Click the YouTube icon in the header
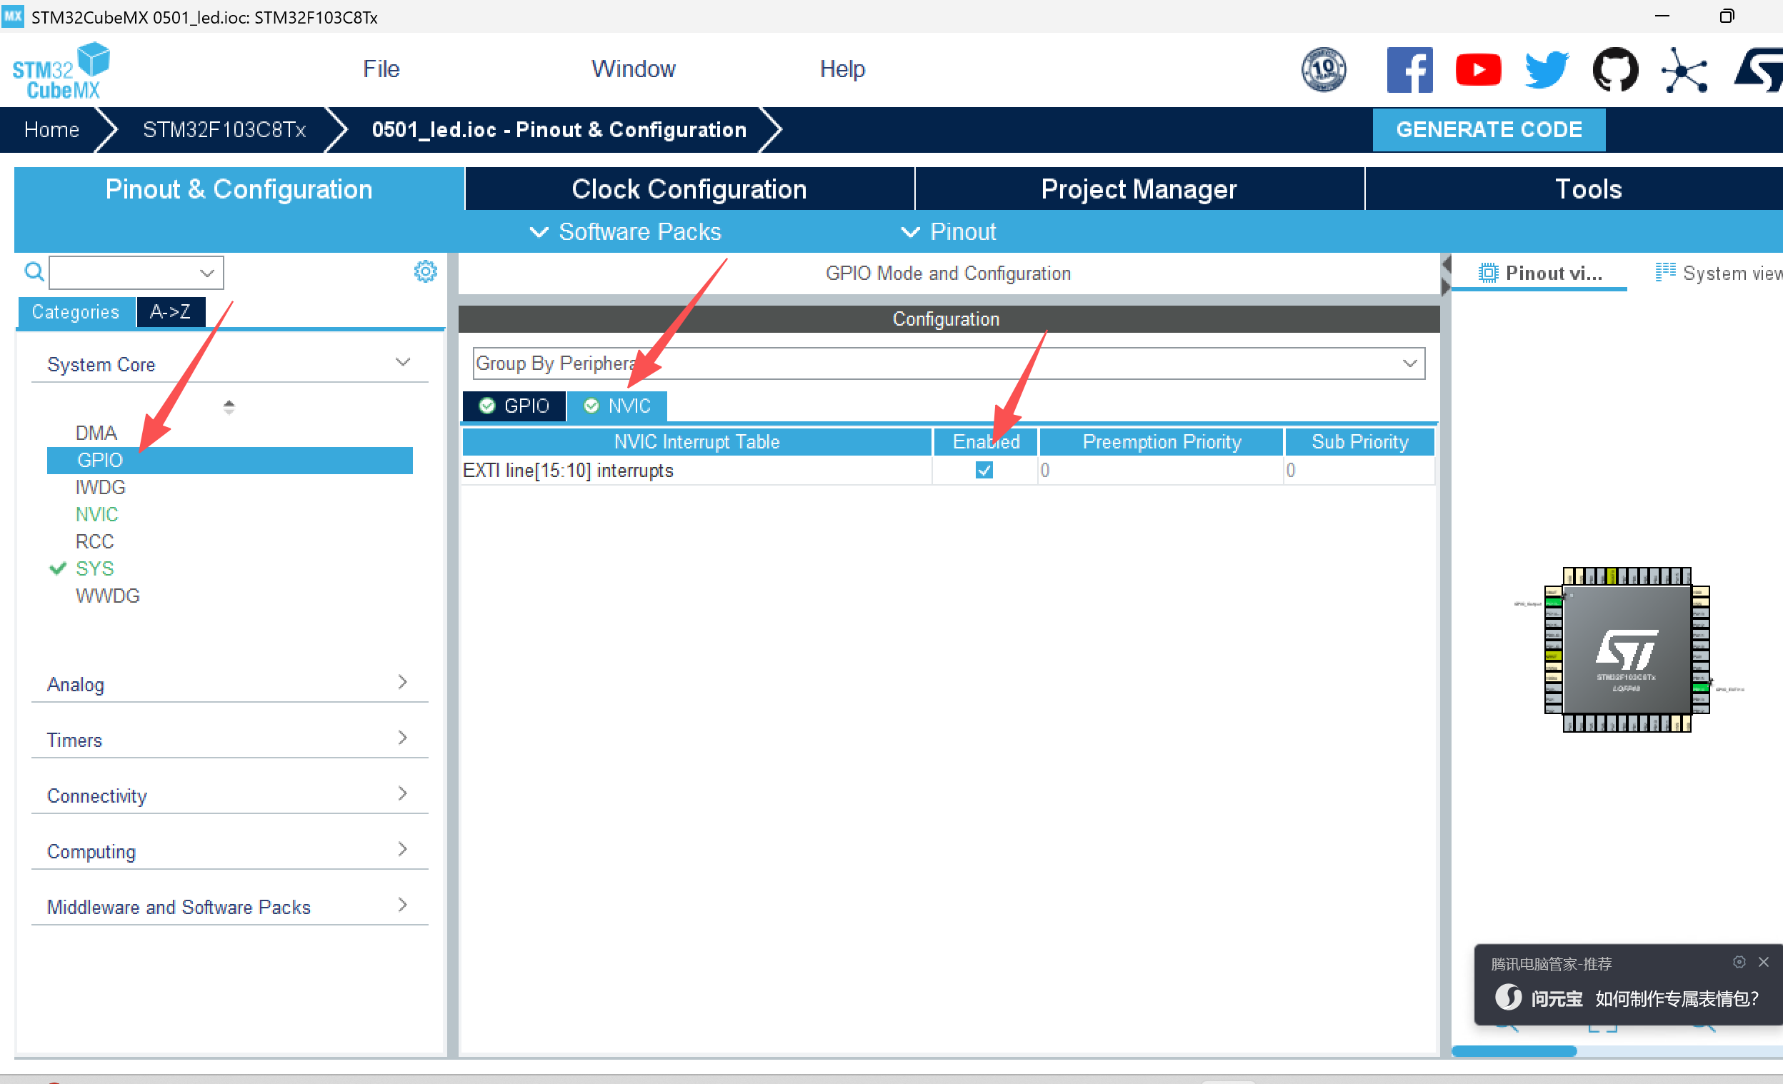Viewport: 1783px width, 1084px height. [1477, 70]
